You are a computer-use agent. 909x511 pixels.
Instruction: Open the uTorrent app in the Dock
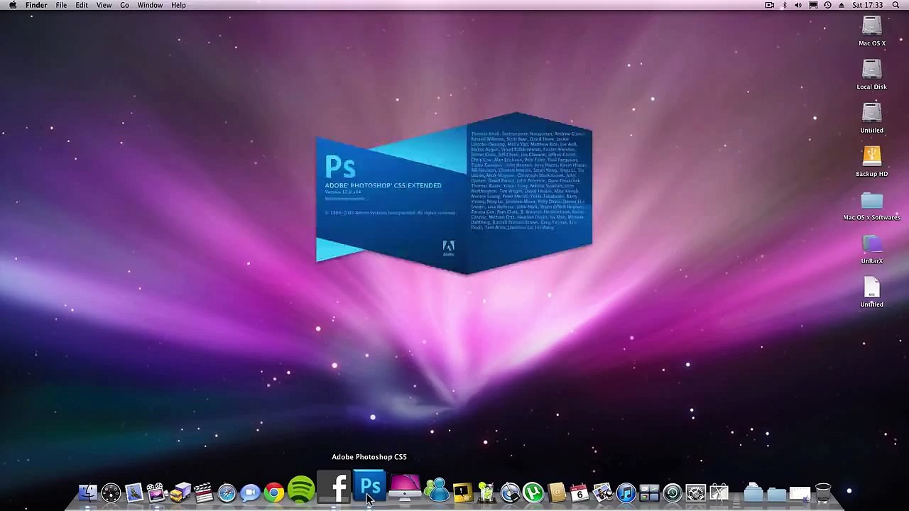click(533, 493)
